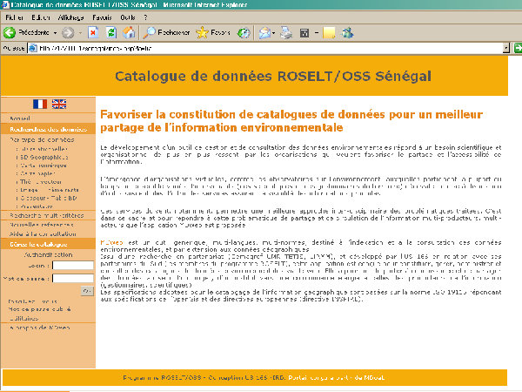Open Aide à la consultation link
The image size is (522, 392).
tap(43, 233)
